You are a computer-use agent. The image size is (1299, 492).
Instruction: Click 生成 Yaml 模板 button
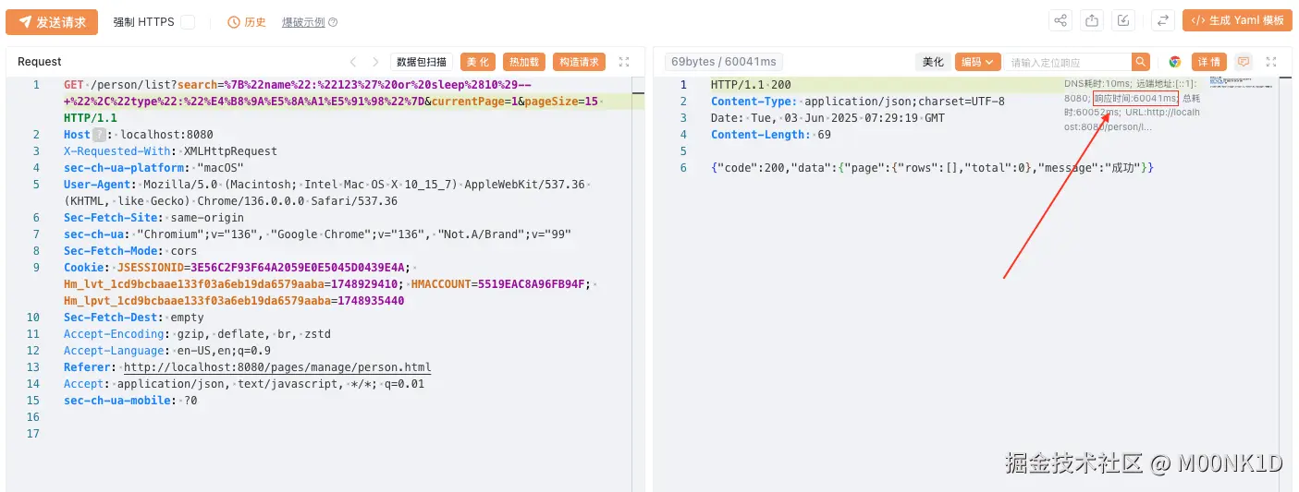tap(1237, 21)
